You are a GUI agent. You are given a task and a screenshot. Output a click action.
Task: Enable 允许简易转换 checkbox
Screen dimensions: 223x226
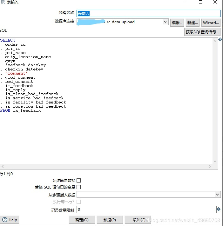tap(78, 180)
